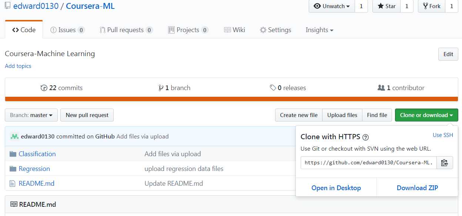Click Open in Desktop

point(336,188)
